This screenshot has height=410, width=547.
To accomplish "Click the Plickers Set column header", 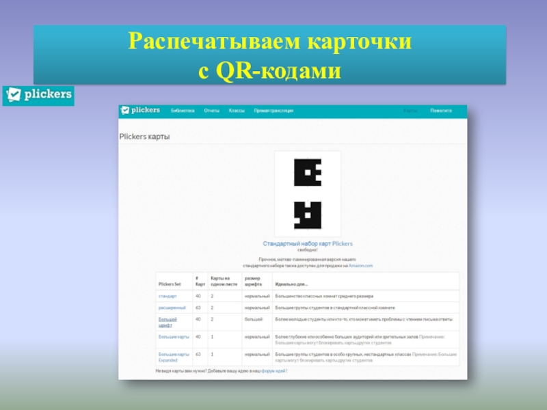I will tap(170, 284).
